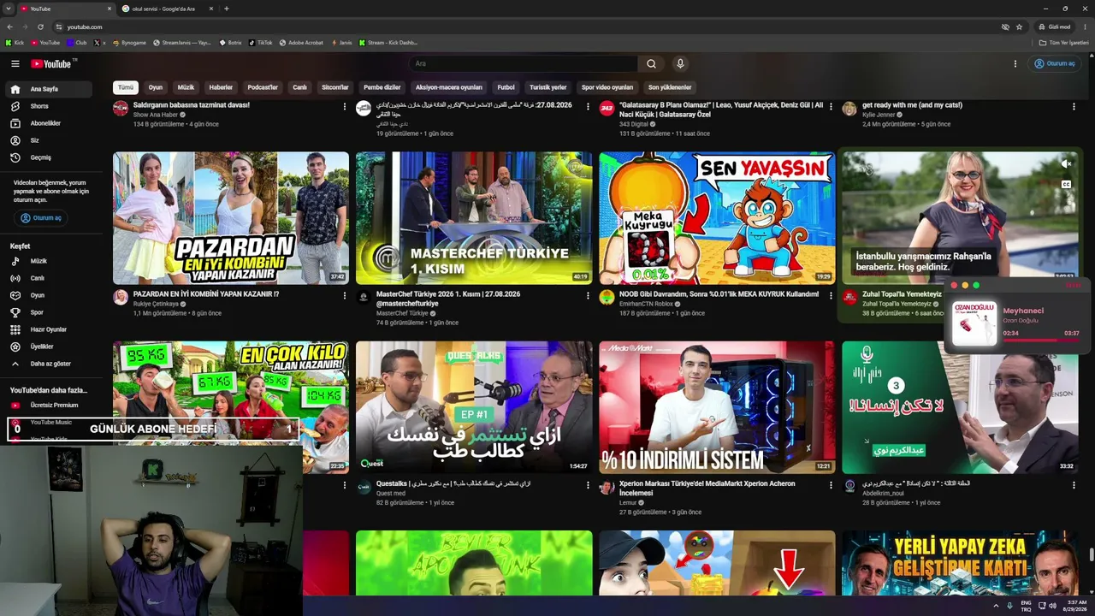
Task: Open options menu for Saldırganın babasına tazminat davası video
Action: tap(345, 107)
